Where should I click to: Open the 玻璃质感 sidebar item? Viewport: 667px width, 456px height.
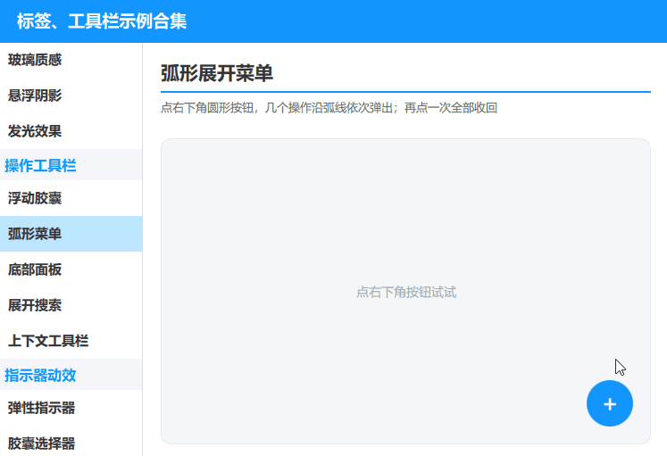point(71,60)
